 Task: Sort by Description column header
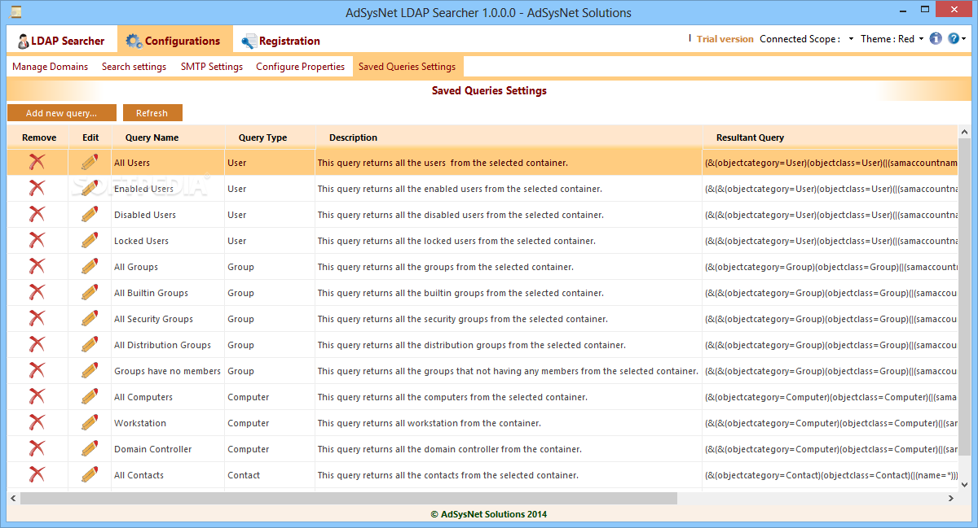(x=509, y=137)
